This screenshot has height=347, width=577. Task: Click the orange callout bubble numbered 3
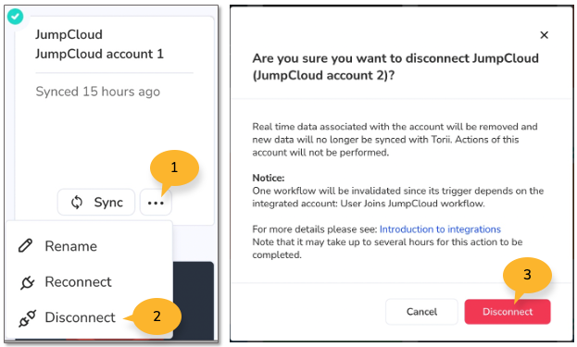[x=527, y=275]
